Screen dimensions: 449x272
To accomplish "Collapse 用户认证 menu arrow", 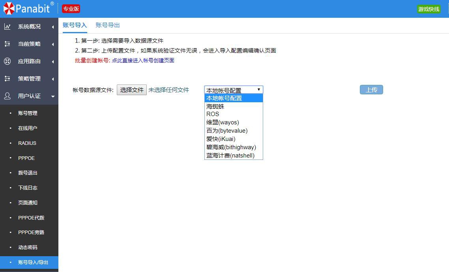I will coord(53,96).
